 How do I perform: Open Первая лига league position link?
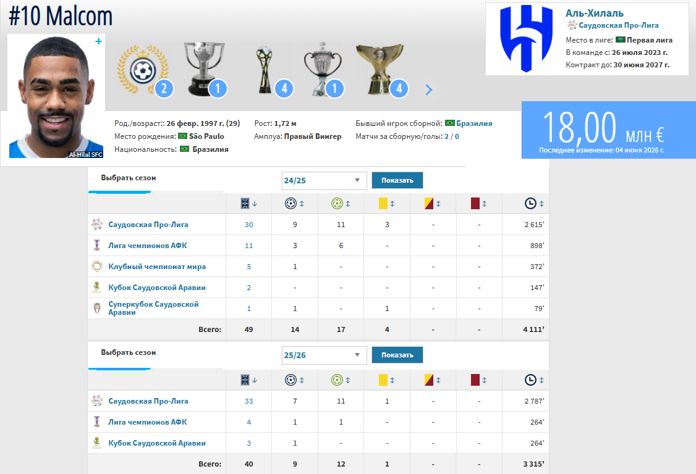650,40
